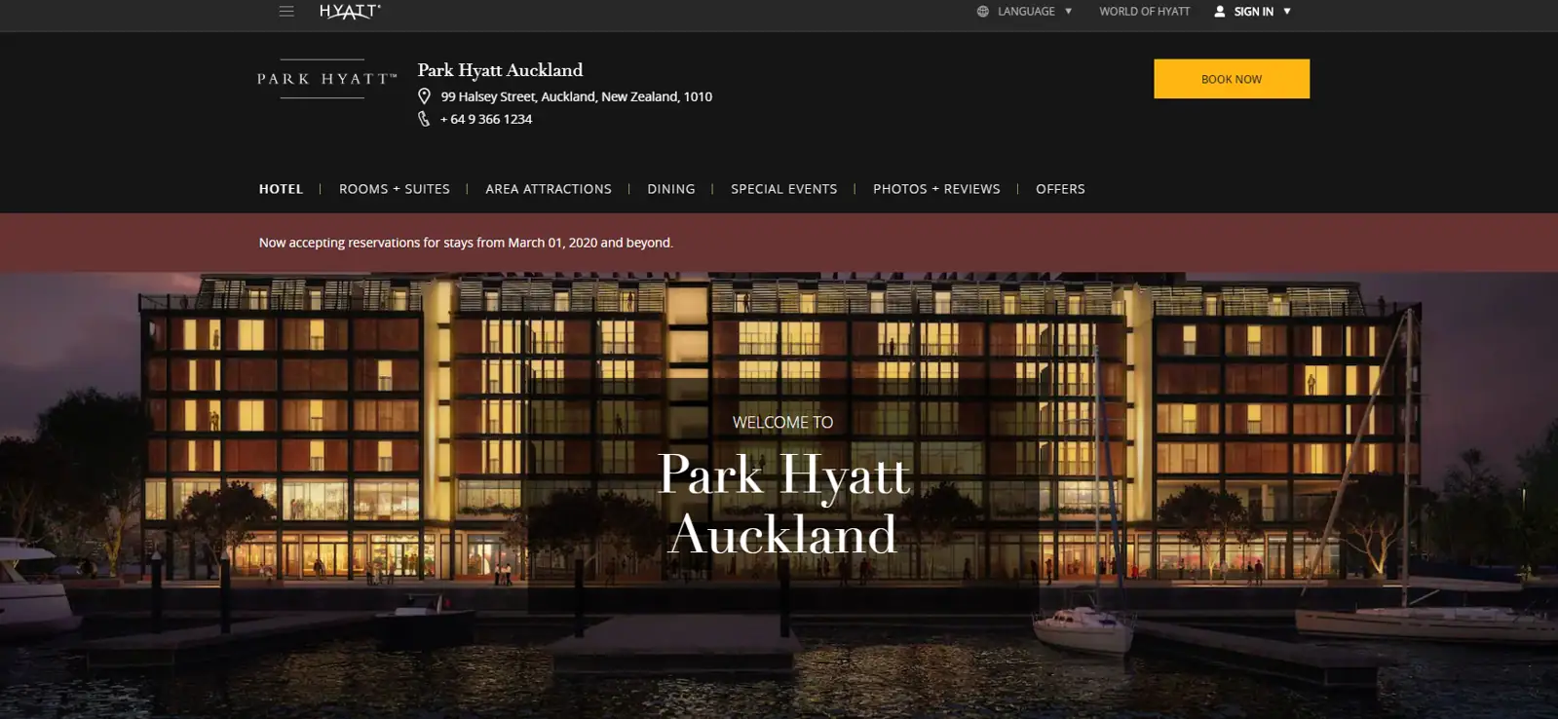Click the phone icon
Image resolution: width=1558 pixels, height=719 pixels.
click(x=424, y=119)
